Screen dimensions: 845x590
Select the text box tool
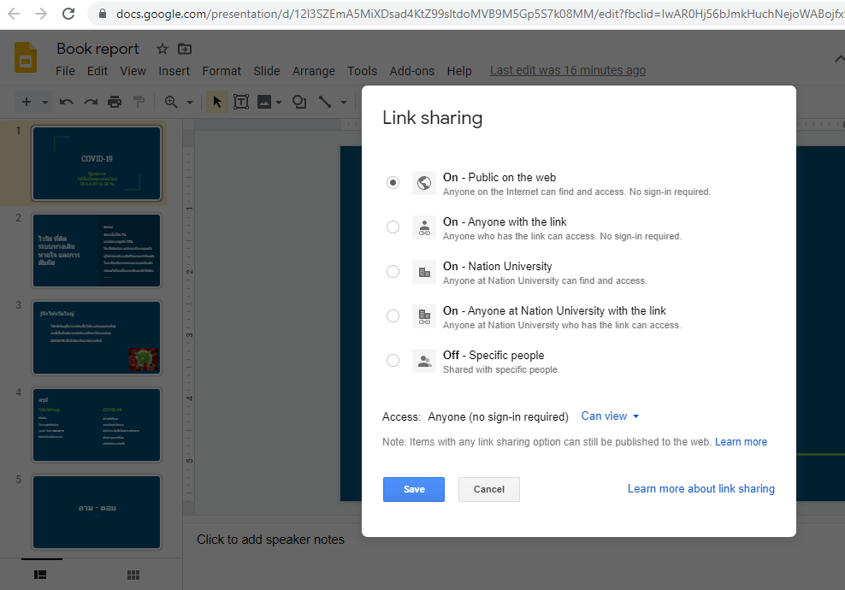point(241,102)
